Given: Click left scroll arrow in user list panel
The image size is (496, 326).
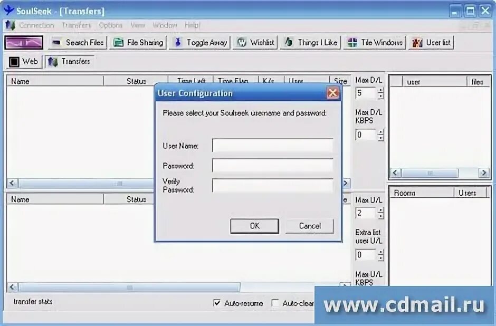Looking at the screenshot, I should (x=395, y=172).
